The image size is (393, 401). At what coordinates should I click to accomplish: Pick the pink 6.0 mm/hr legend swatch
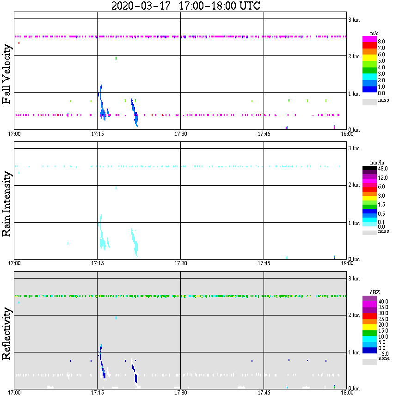tap(369, 185)
